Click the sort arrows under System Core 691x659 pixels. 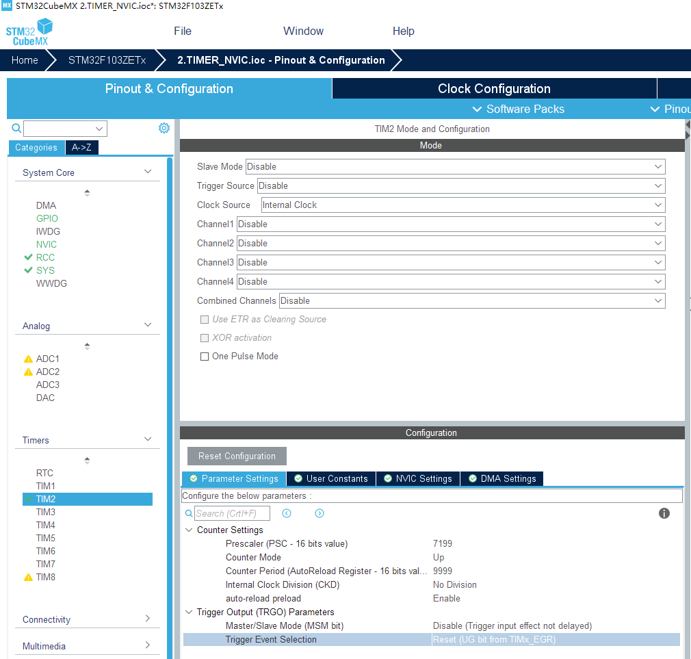pos(88,193)
